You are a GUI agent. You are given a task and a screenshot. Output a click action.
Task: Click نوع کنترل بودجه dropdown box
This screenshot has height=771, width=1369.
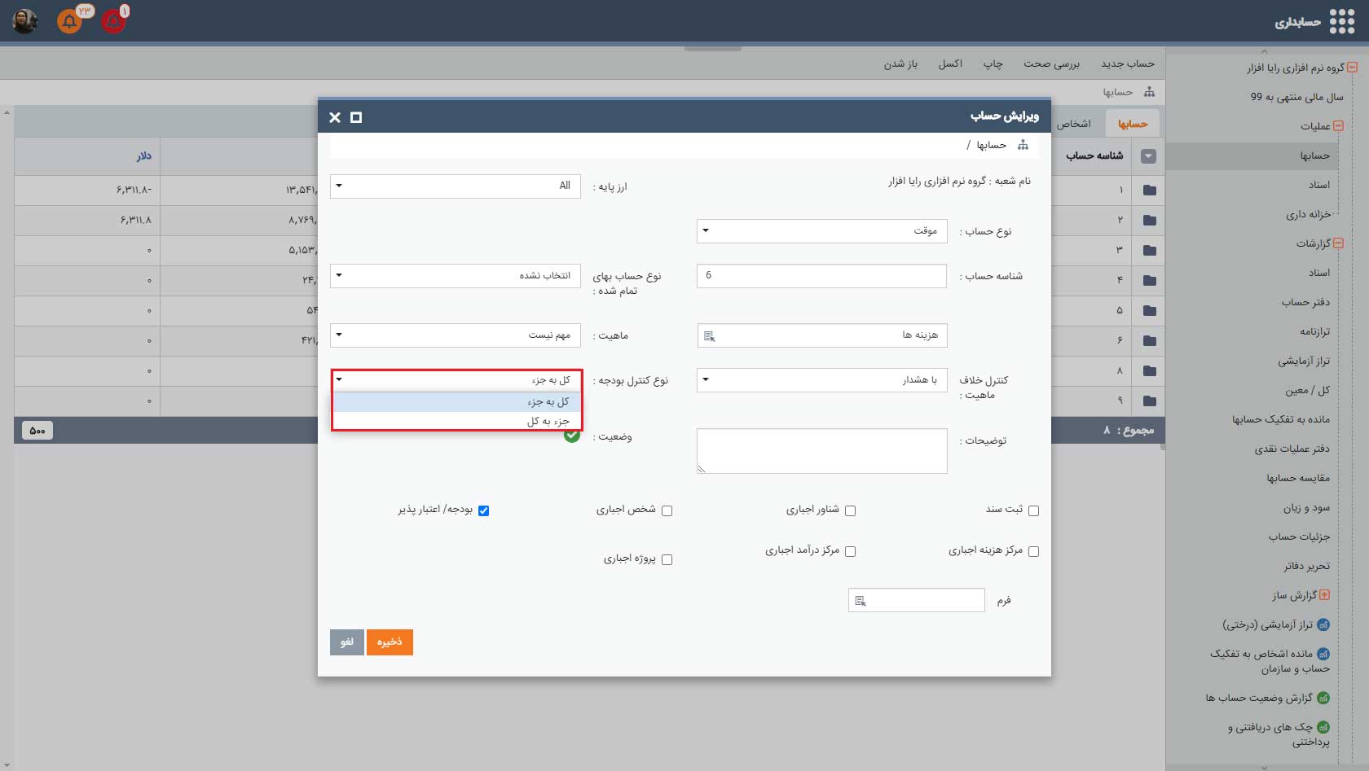click(x=456, y=380)
